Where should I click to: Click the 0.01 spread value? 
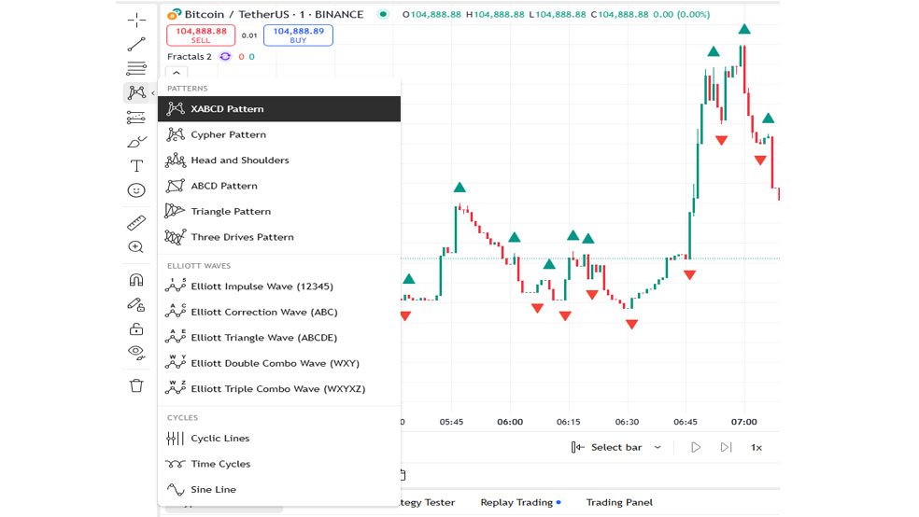pos(249,35)
